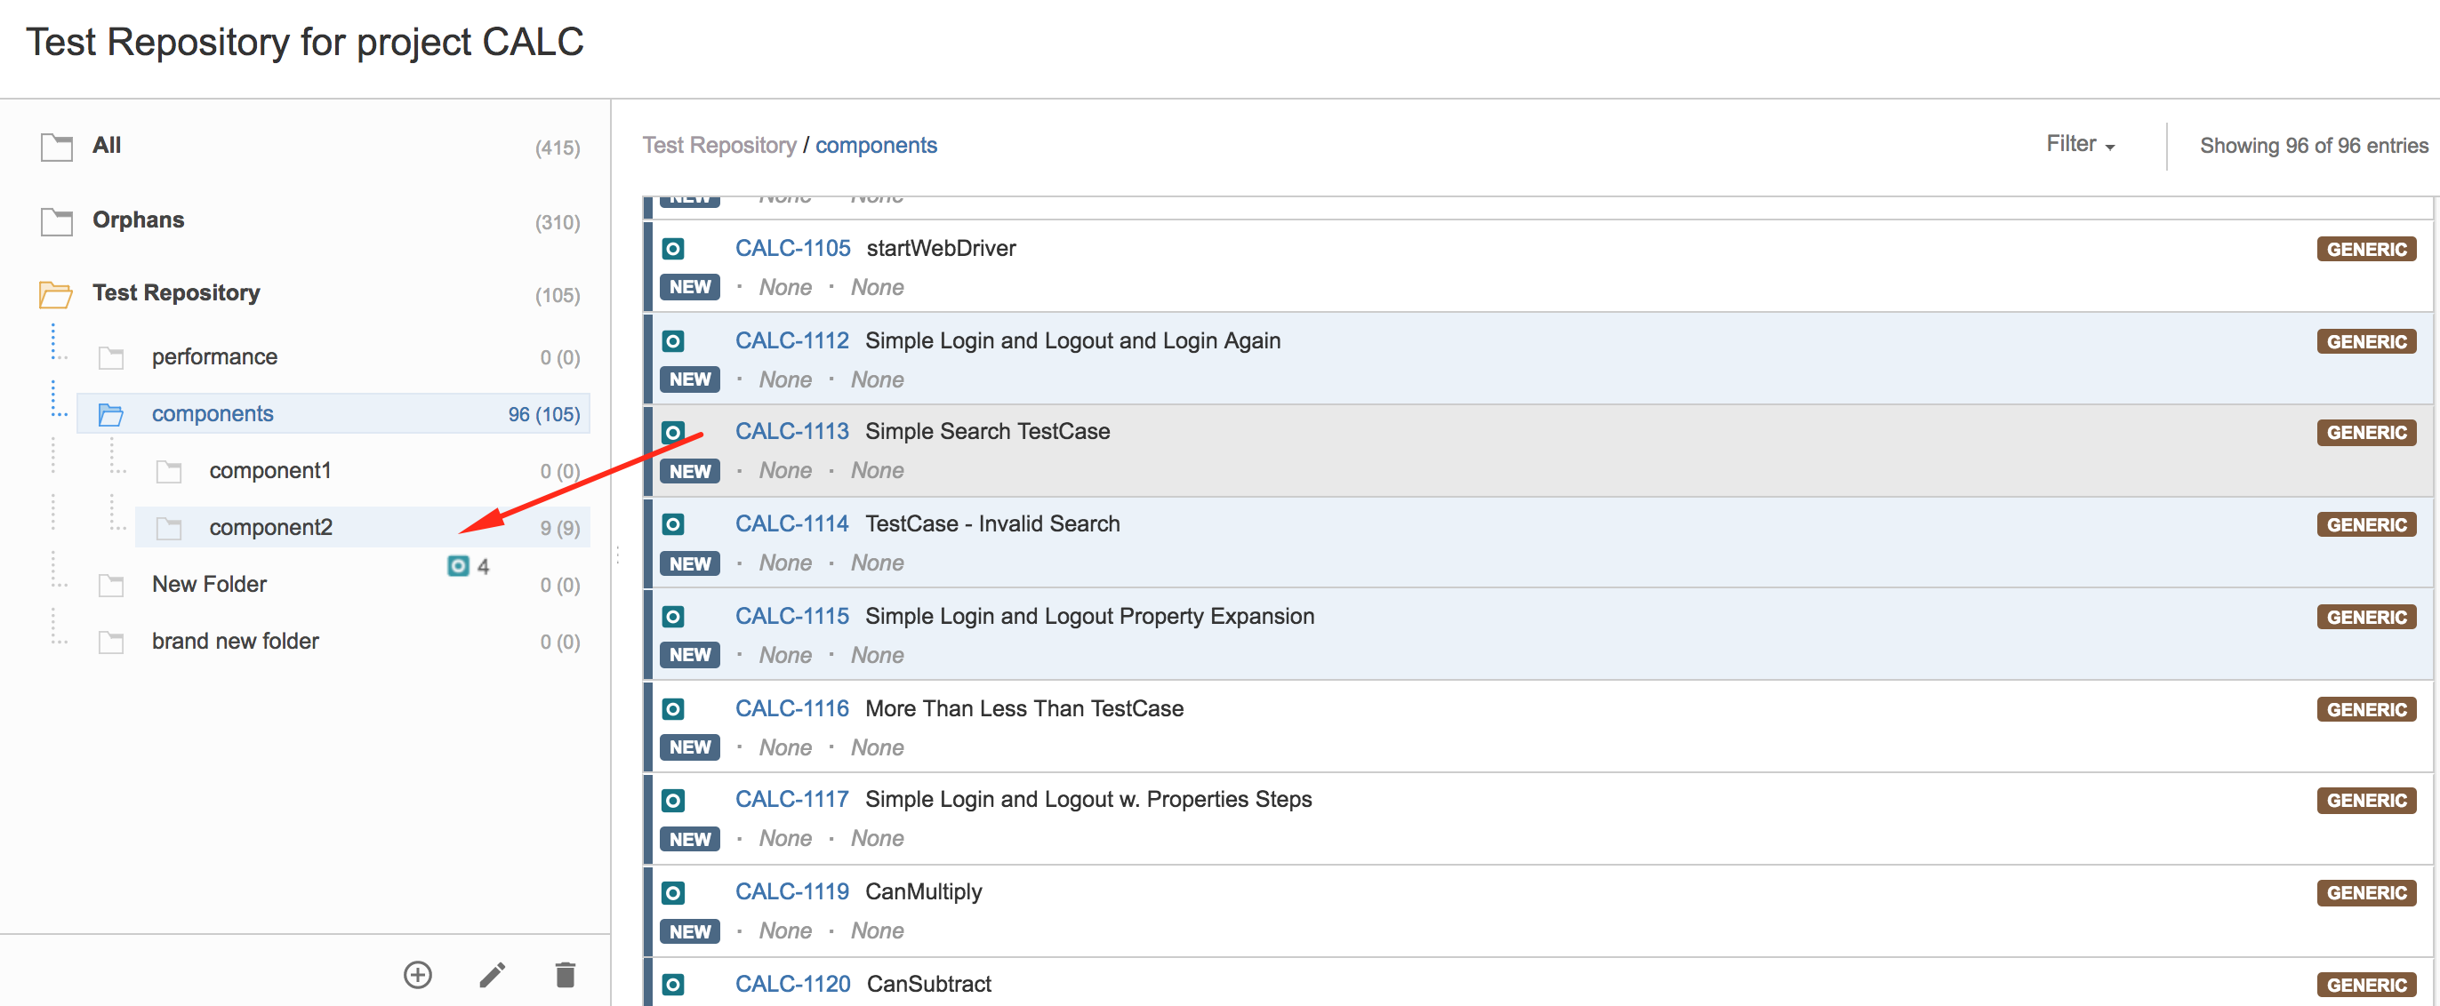Screen dimensions: 2440x1006
Task: Click the components breadcrumb link
Action: [x=876, y=145]
